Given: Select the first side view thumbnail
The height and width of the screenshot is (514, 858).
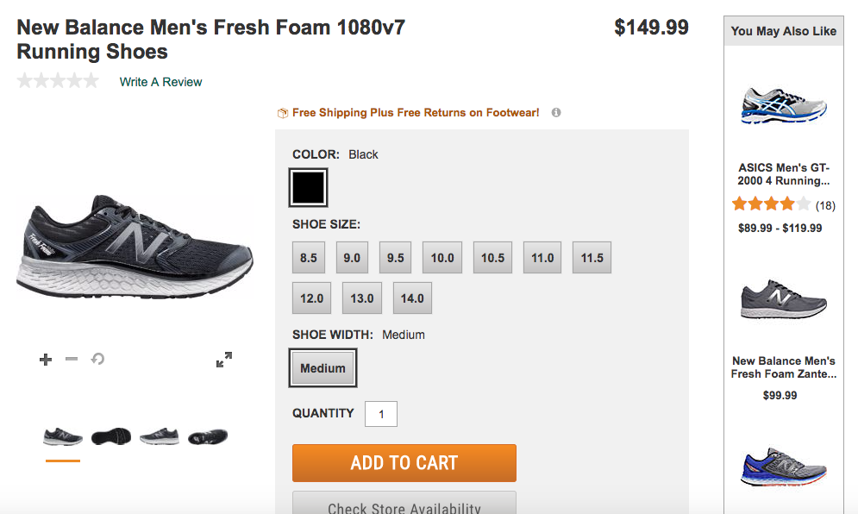Looking at the screenshot, I should click(63, 436).
